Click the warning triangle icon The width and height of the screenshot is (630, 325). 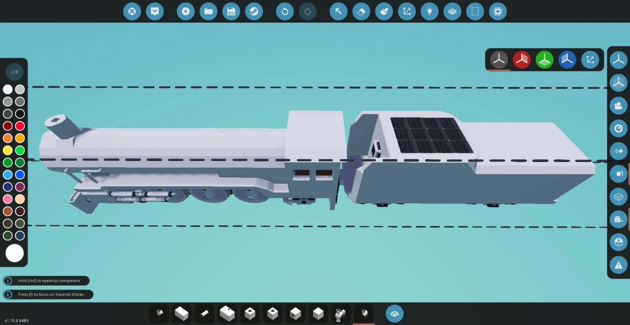(618, 265)
